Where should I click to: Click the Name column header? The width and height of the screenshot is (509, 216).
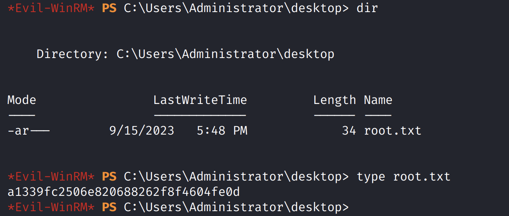[378, 100]
